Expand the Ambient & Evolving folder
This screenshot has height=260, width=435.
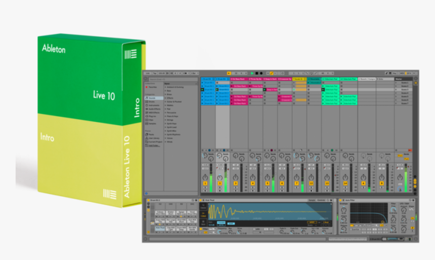point(165,87)
